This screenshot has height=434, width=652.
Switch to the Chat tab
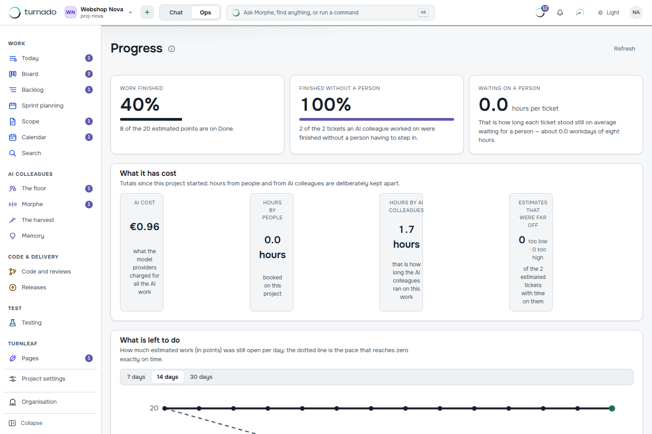pyautogui.click(x=176, y=13)
